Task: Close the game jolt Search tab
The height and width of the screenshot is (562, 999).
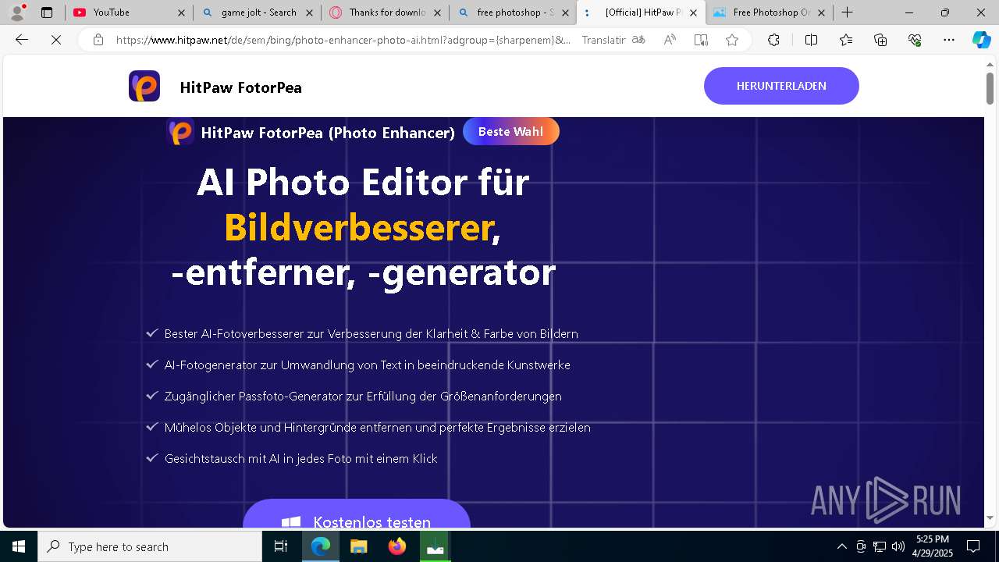Action: point(309,12)
